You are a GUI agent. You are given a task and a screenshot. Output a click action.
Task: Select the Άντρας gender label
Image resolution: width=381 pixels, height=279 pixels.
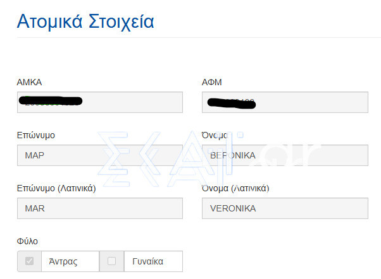pyautogui.click(x=63, y=261)
